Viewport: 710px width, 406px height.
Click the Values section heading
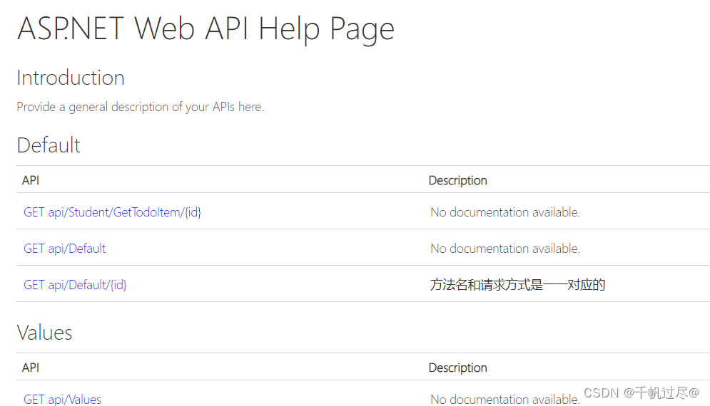click(44, 333)
